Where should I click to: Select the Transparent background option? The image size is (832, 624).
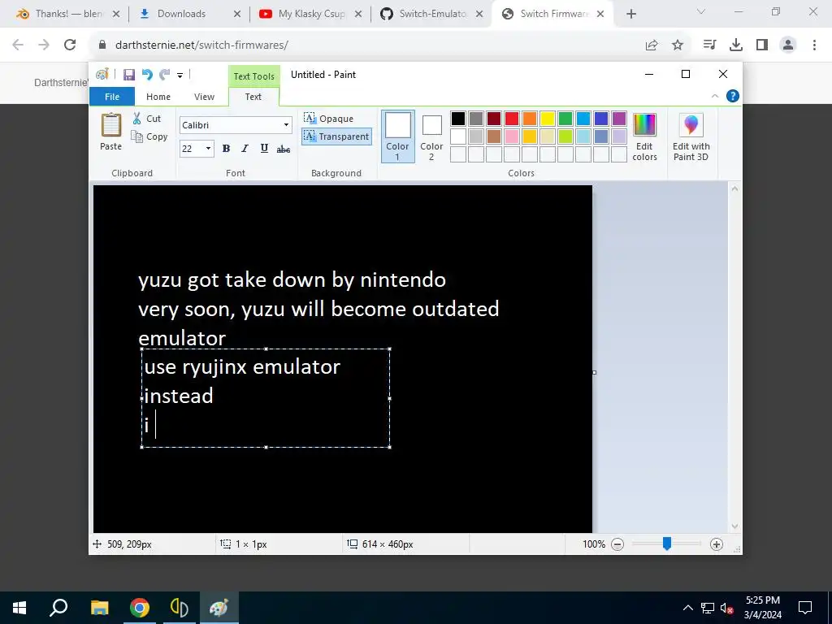(x=336, y=136)
